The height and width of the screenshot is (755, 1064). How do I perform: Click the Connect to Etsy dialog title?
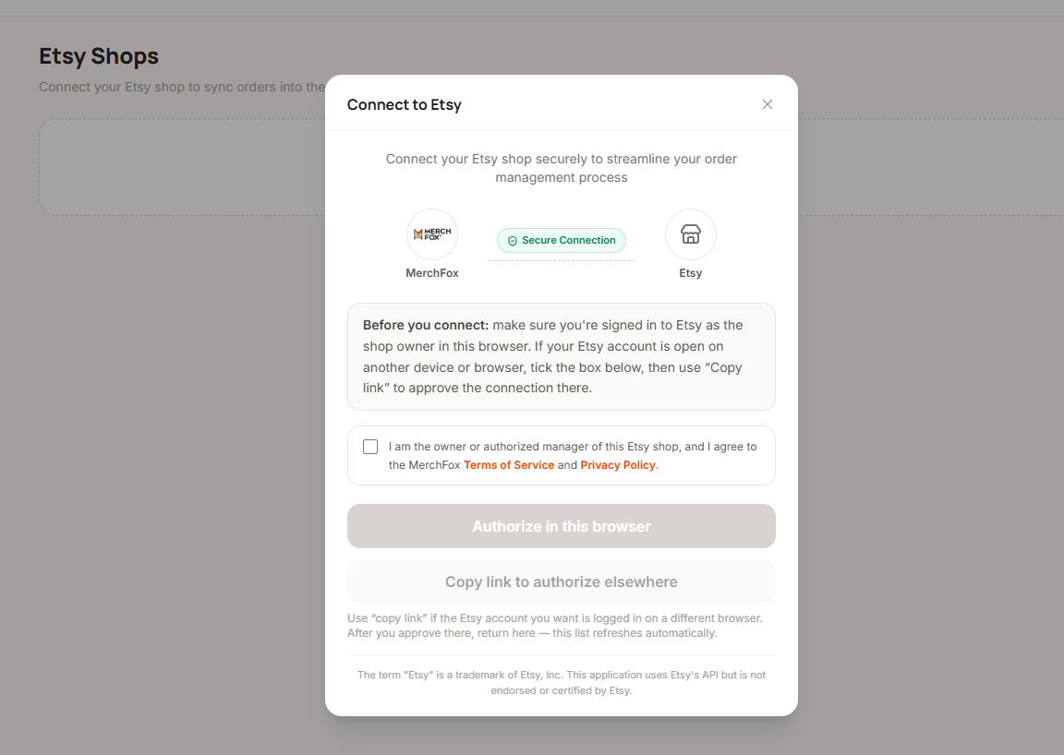point(405,104)
